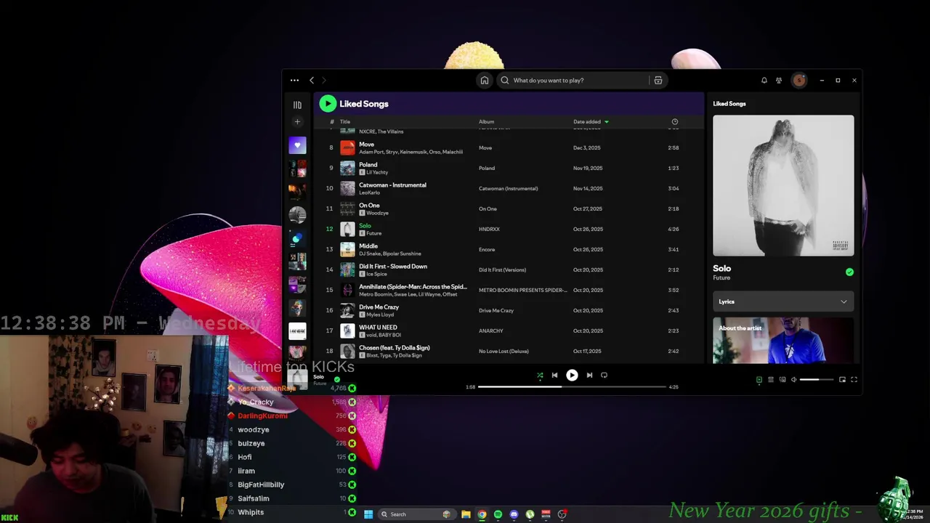Open album Encore
Screen dimensions: 930x523
pyautogui.click(x=487, y=249)
